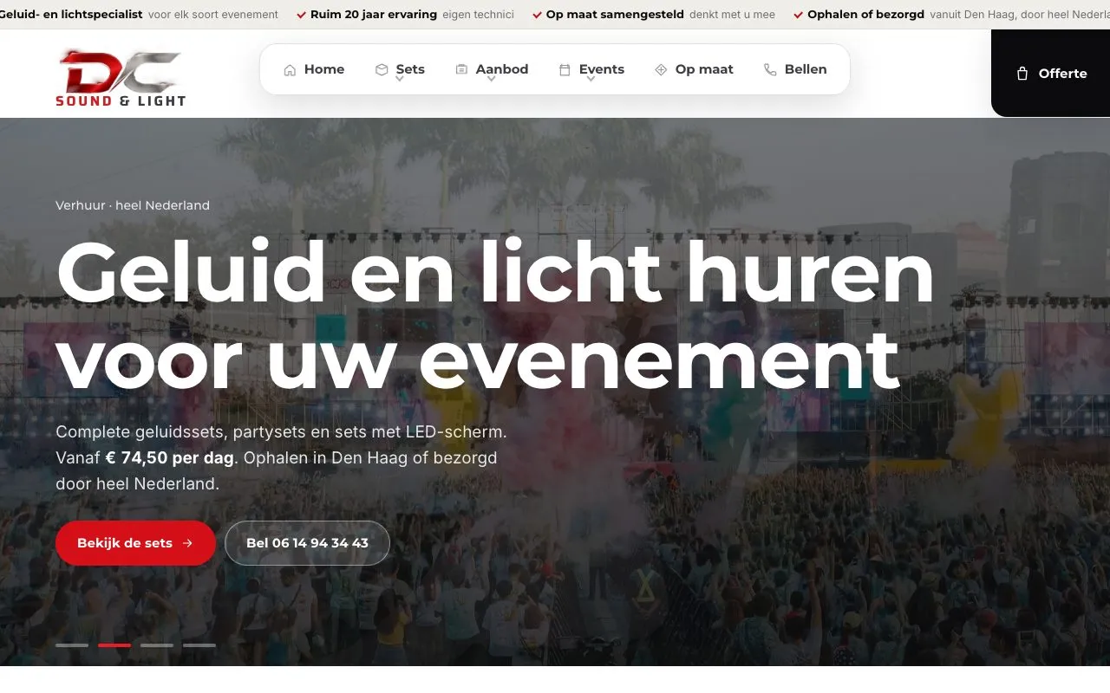Go to the first hero slide indicator

click(72, 645)
